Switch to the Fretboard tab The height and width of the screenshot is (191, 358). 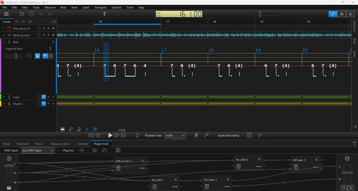[23, 144]
